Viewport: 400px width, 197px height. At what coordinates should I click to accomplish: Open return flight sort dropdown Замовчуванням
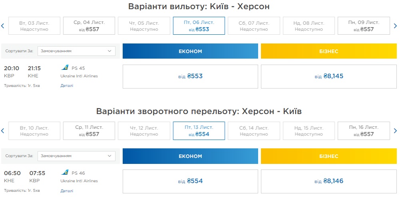[x=76, y=156]
